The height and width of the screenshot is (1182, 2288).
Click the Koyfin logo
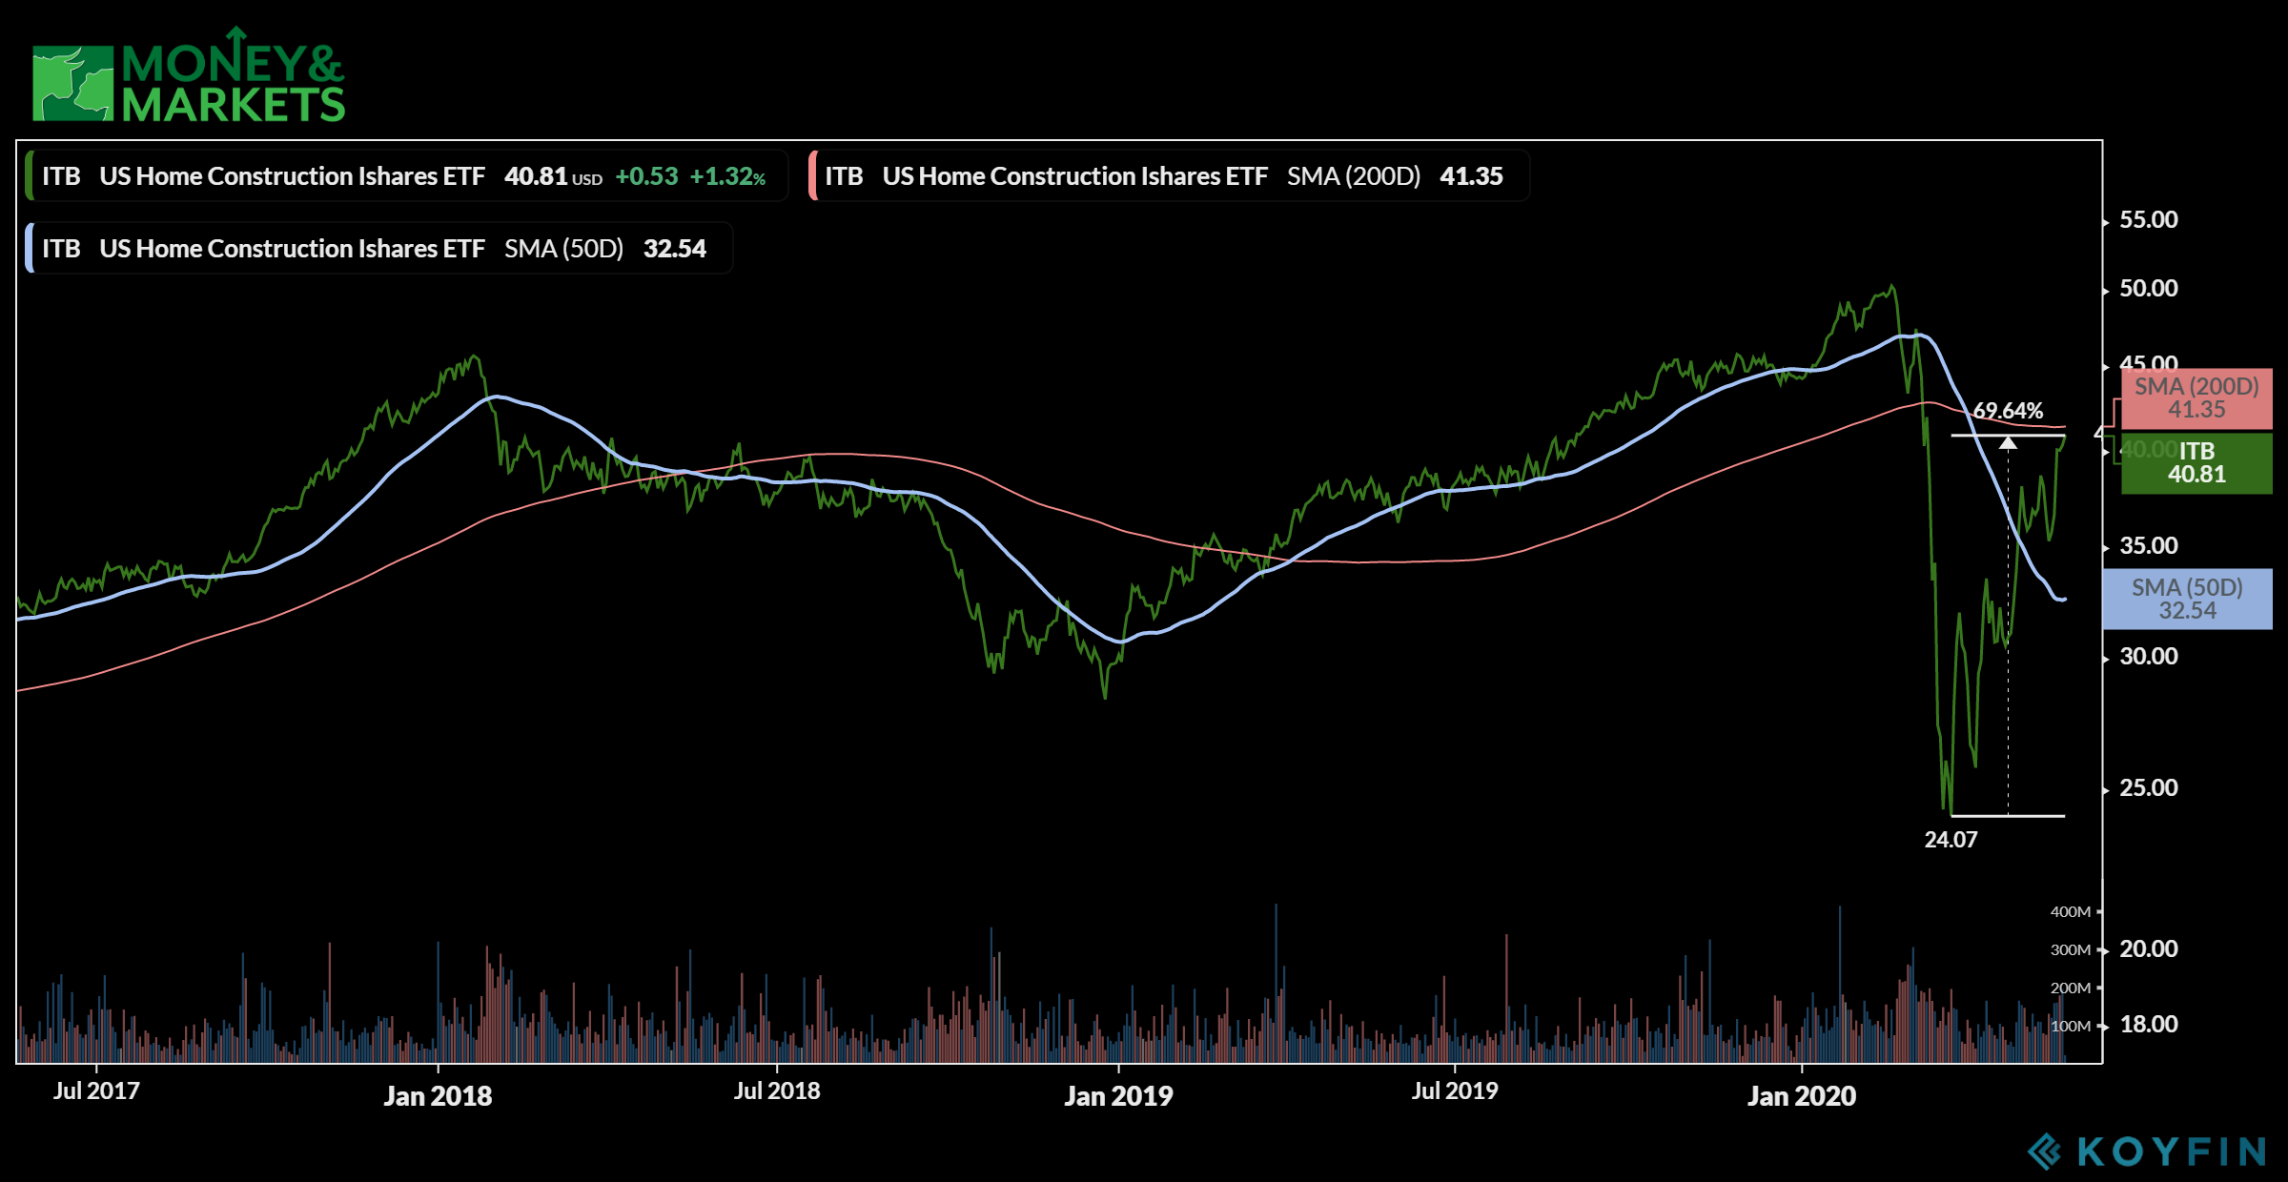pyautogui.click(x=2146, y=1151)
